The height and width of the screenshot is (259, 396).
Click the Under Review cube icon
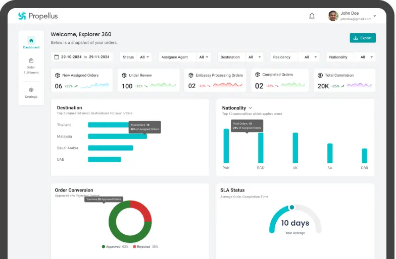point(124,75)
